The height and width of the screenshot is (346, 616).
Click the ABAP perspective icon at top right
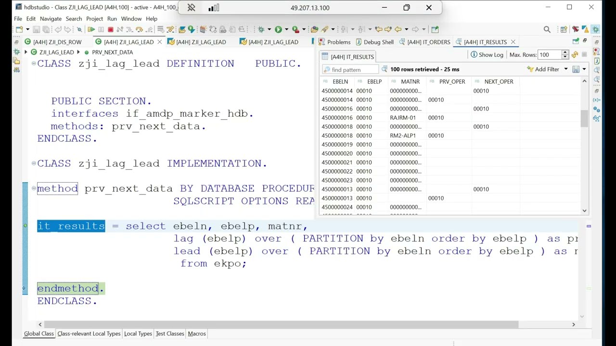(x=585, y=29)
